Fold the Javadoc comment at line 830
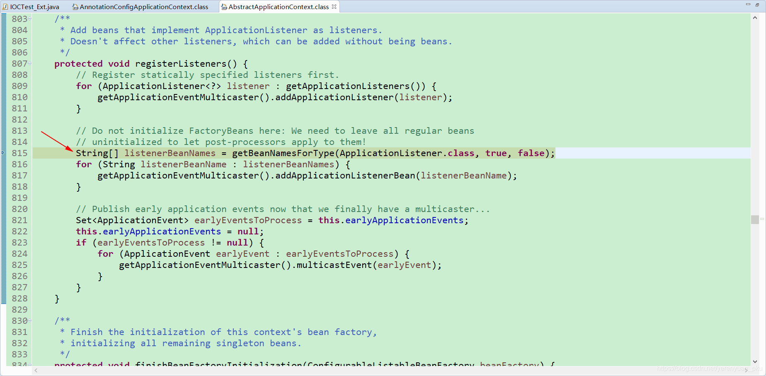The width and height of the screenshot is (766, 376). [30, 321]
